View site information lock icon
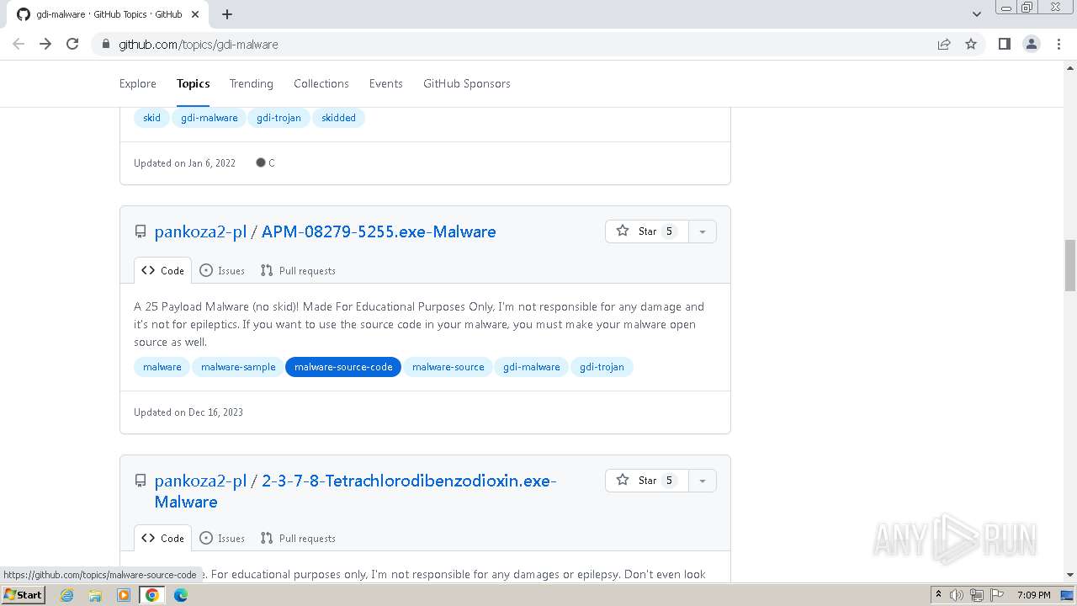Screen dimensions: 1077x606 point(105,44)
